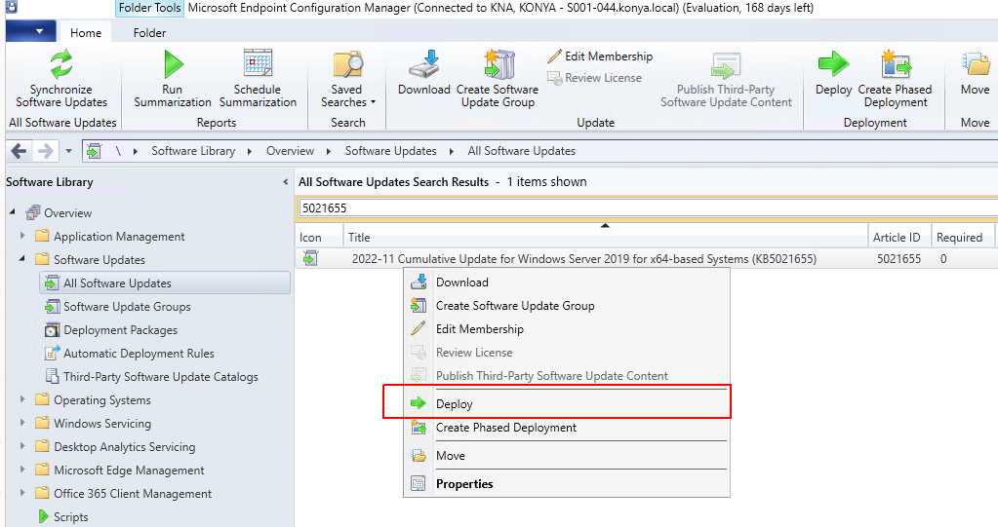Click Review License in the ribbon
This screenshot has width=998, height=527.
point(594,78)
